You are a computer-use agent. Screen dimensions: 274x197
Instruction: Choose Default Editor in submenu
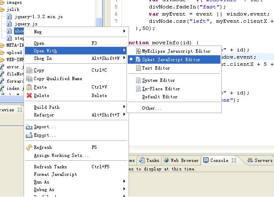[174, 97]
